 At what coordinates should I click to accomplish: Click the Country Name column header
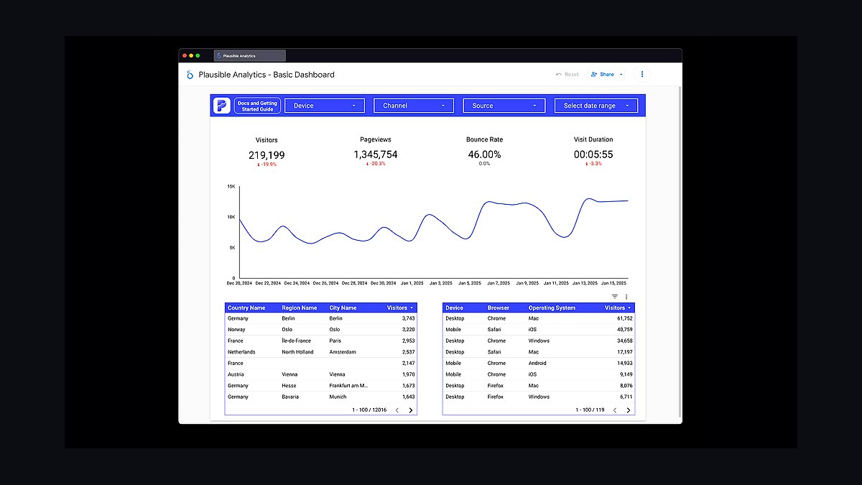tap(246, 308)
